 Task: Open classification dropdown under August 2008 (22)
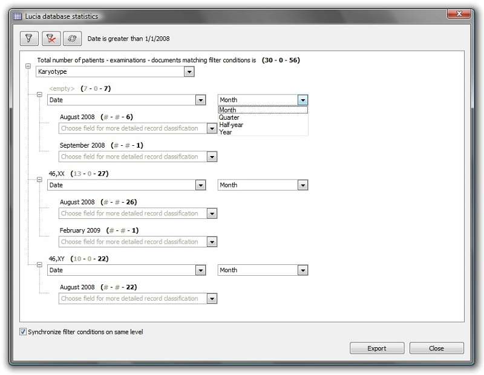coord(212,299)
